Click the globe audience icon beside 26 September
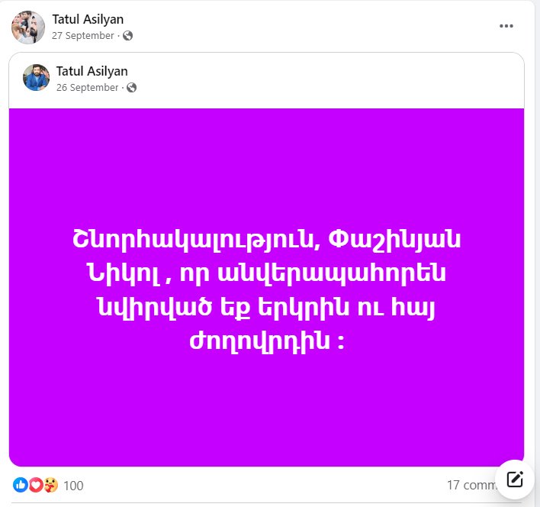 coord(131,88)
